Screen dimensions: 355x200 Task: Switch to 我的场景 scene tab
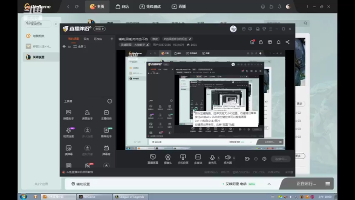click(73, 39)
